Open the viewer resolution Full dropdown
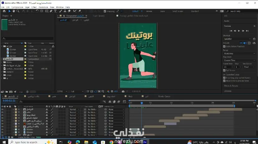Screen dimensions: 258x144 pos(77,91)
